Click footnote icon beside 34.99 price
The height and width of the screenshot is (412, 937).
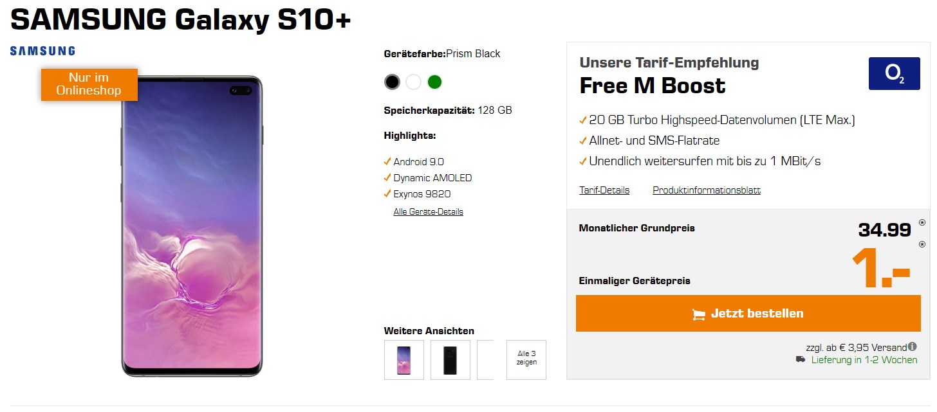922,223
